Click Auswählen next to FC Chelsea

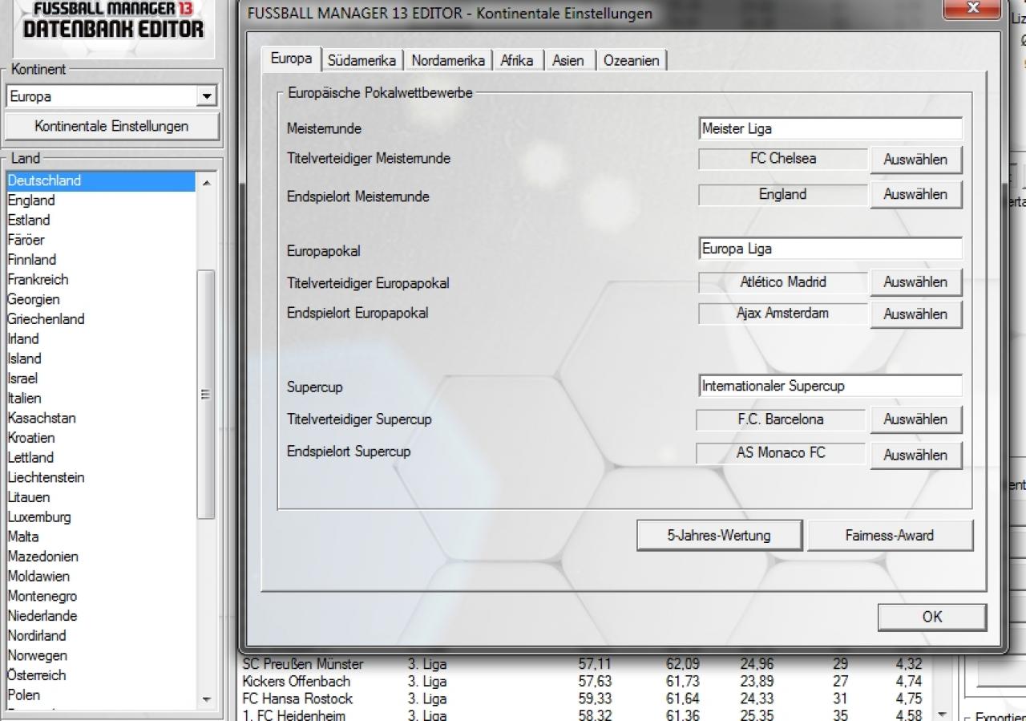coord(915,160)
